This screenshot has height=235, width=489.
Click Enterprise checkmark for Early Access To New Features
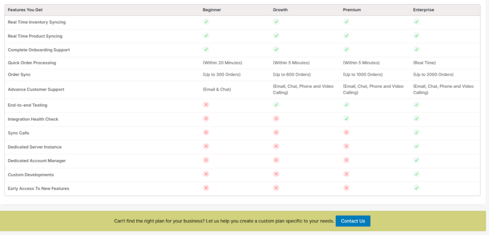coord(416,188)
